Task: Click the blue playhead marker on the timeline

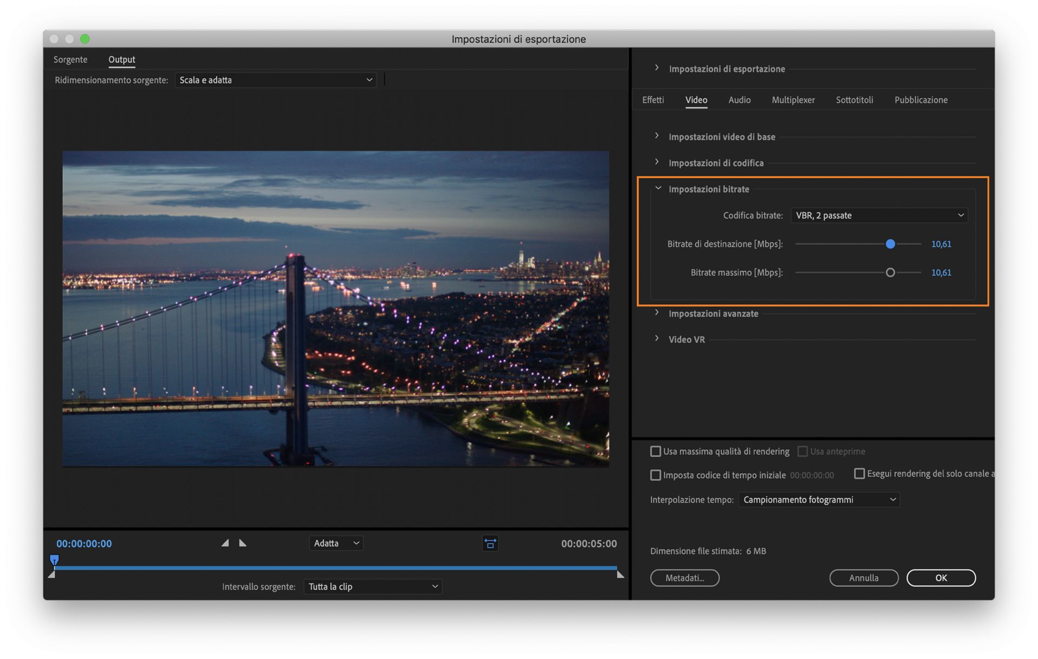Action: click(54, 560)
